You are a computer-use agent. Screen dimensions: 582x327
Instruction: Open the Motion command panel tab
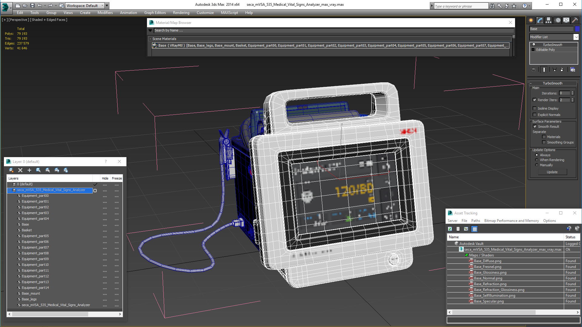(558, 20)
